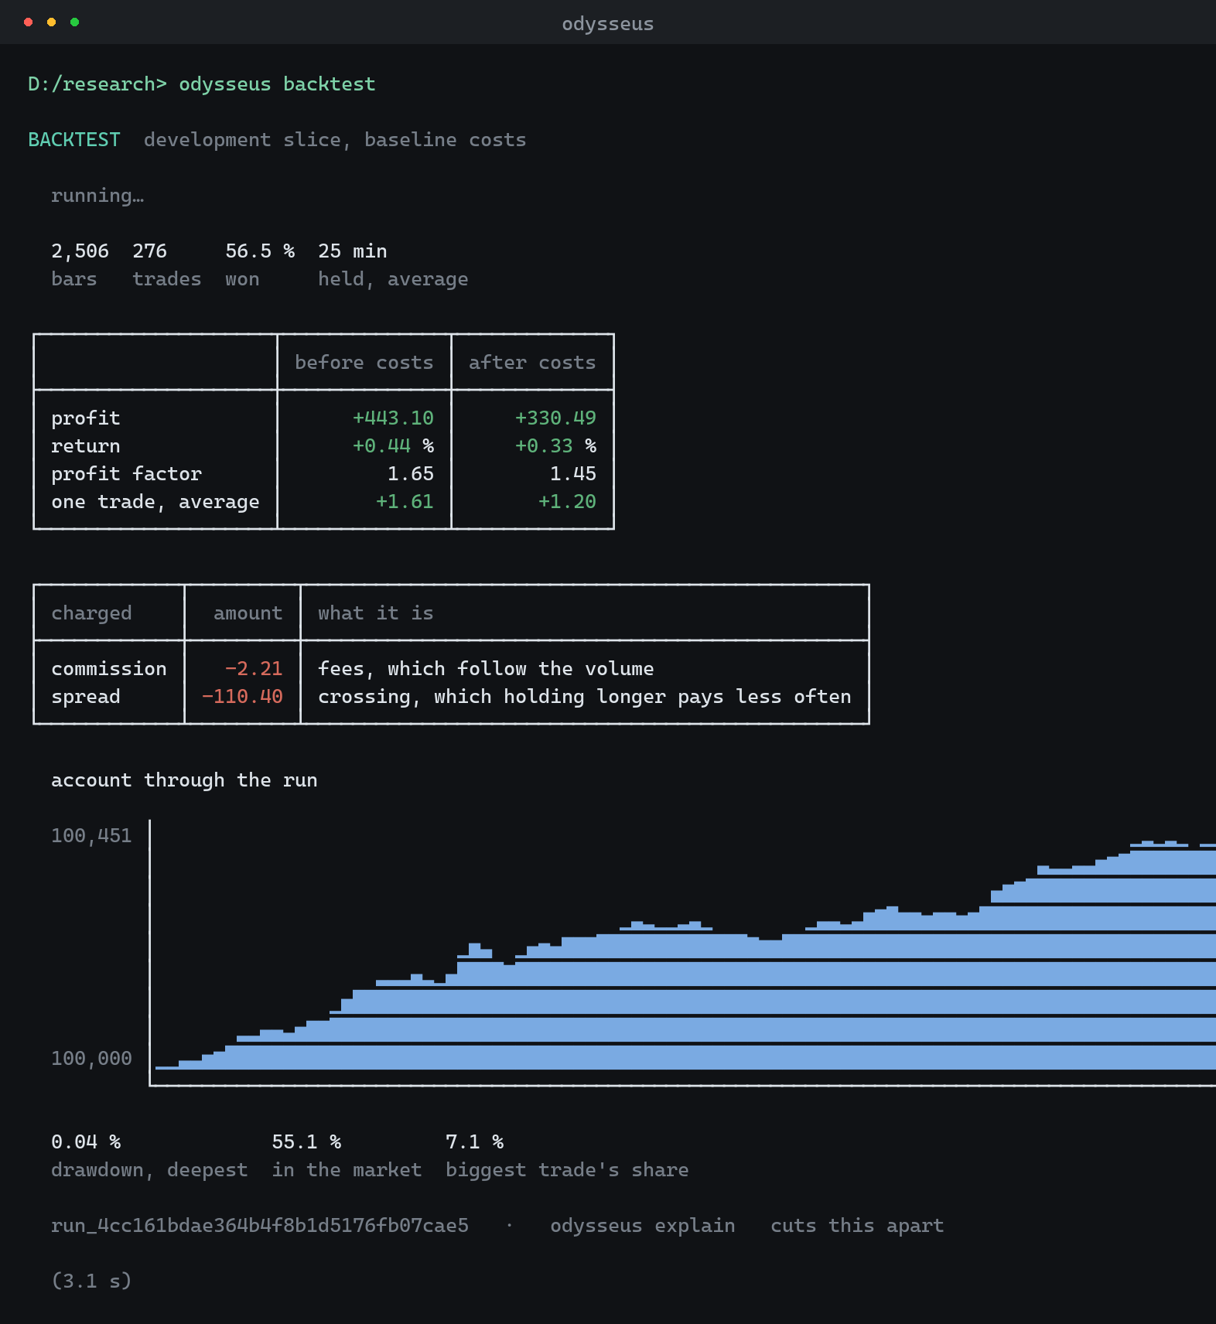Select the 'BACKTEST' heading label
This screenshot has width=1216, height=1324.
coord(74,140)
